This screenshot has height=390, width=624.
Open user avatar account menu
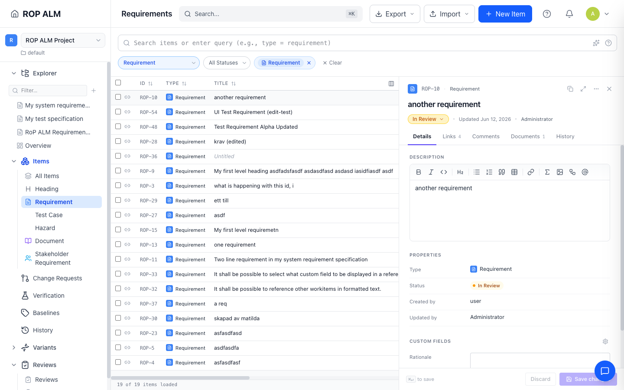598,14
